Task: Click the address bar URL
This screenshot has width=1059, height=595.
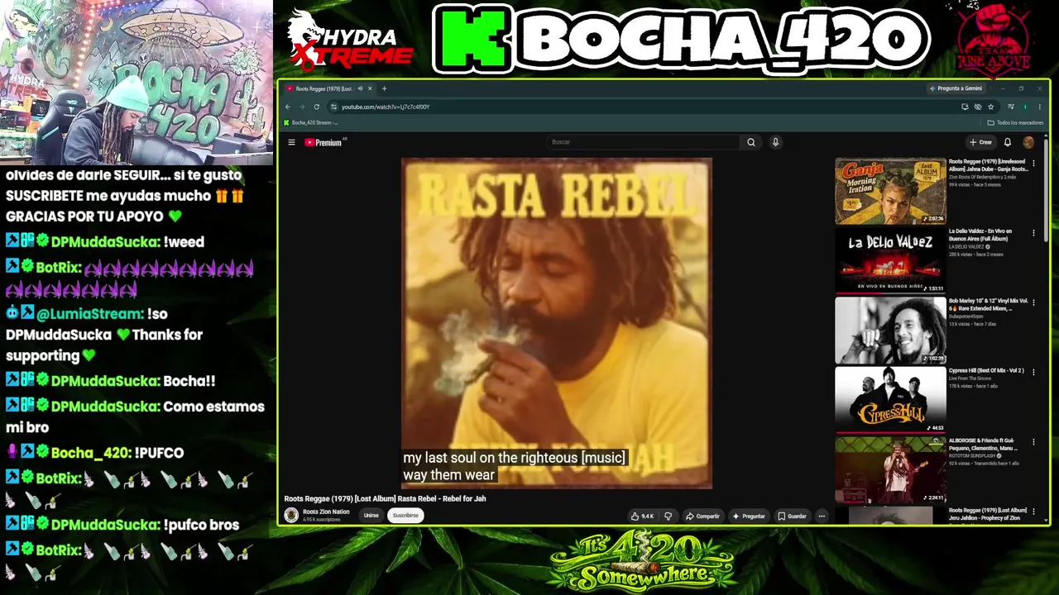Action: [x=386, y=107]
